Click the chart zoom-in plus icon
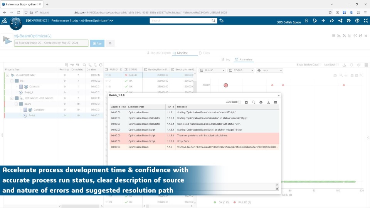Viewport: 370px width, 208px height. [x=352, y=75]
